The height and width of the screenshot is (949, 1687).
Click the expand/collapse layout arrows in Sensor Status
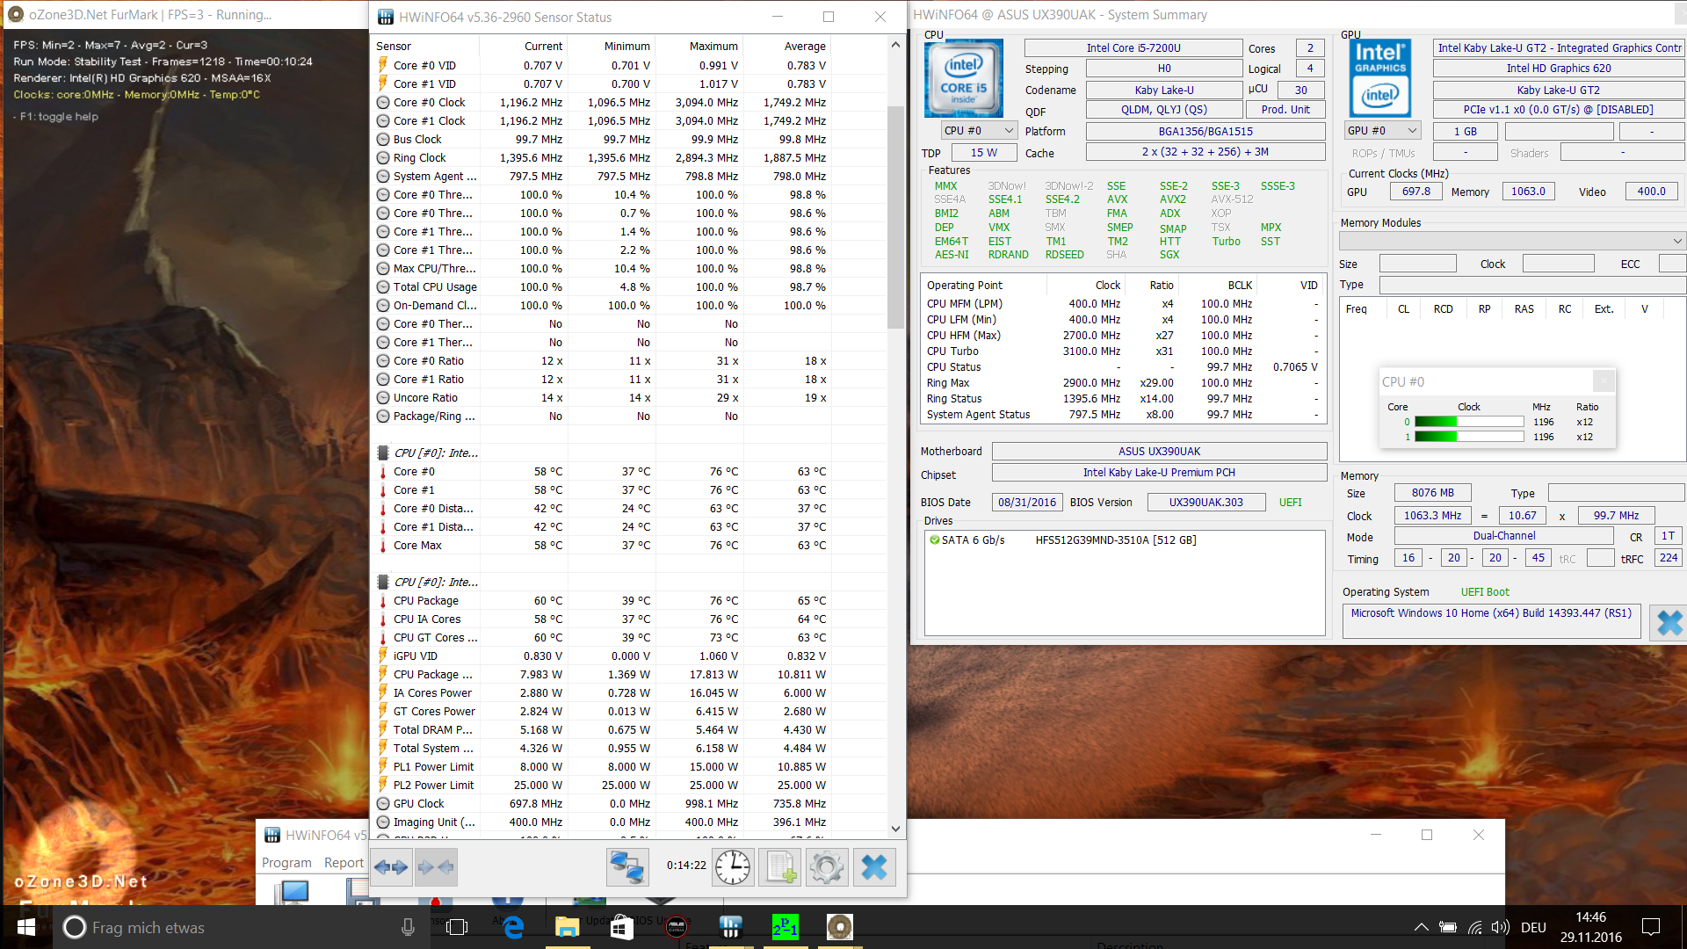[391, 867]
